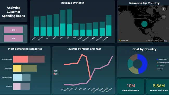Click the December end of the 2015 line
Viewport: 169px width, 95px height.
pyautogui.click(x=112, y=56)
